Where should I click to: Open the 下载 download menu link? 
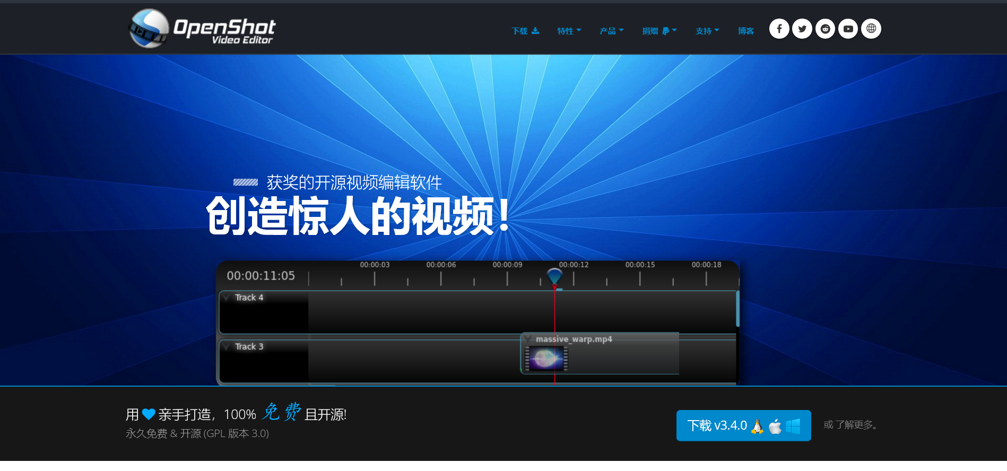525,31
